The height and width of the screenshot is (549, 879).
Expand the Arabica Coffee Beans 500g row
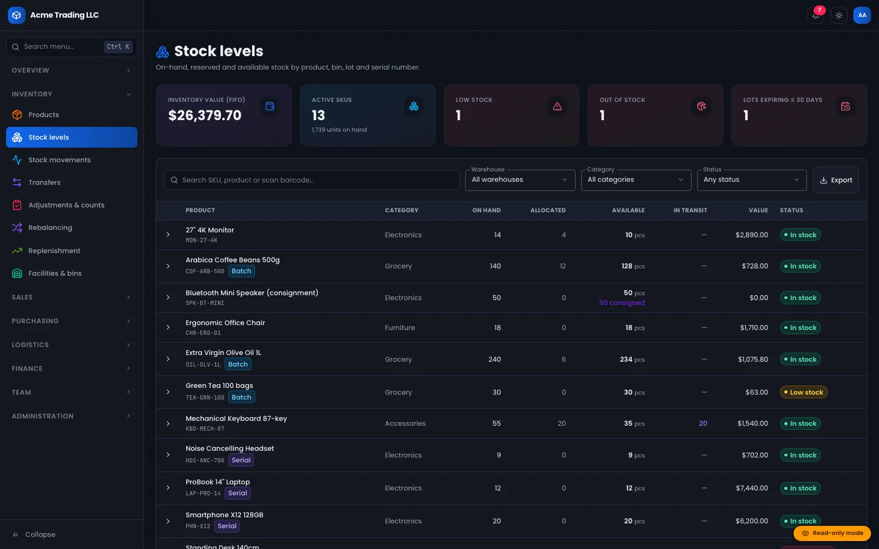[x=168, y=266]
